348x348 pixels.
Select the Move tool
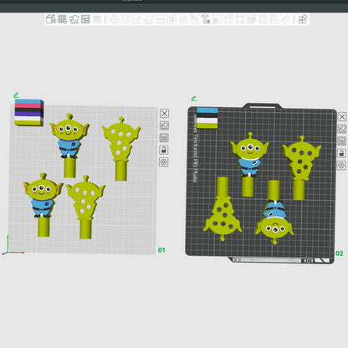point(115,19)
